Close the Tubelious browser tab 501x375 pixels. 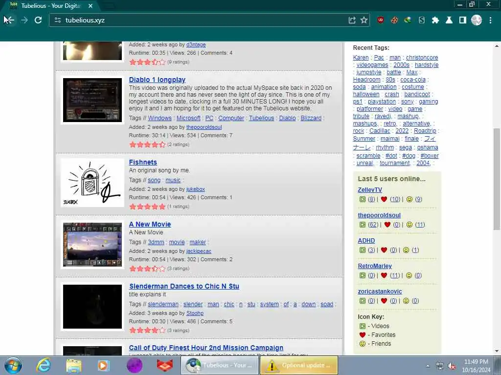(x=91, y=6)
